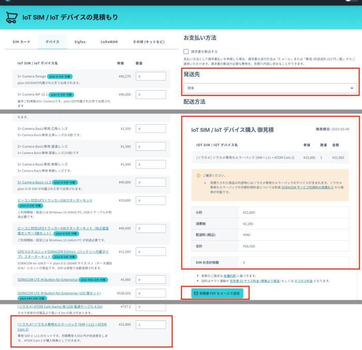Click quantity field for ソラカメ専用セルラーパック
The width and height of the screenshot is (362, 350).
[151, 325]
